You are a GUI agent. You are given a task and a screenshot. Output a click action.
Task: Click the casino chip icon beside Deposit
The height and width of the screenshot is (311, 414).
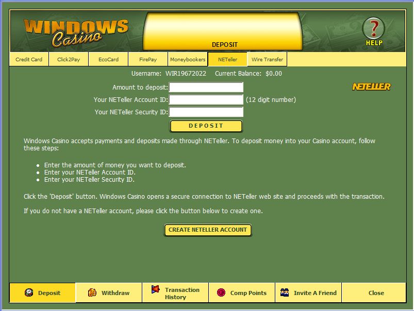click(x=29, y=292)
